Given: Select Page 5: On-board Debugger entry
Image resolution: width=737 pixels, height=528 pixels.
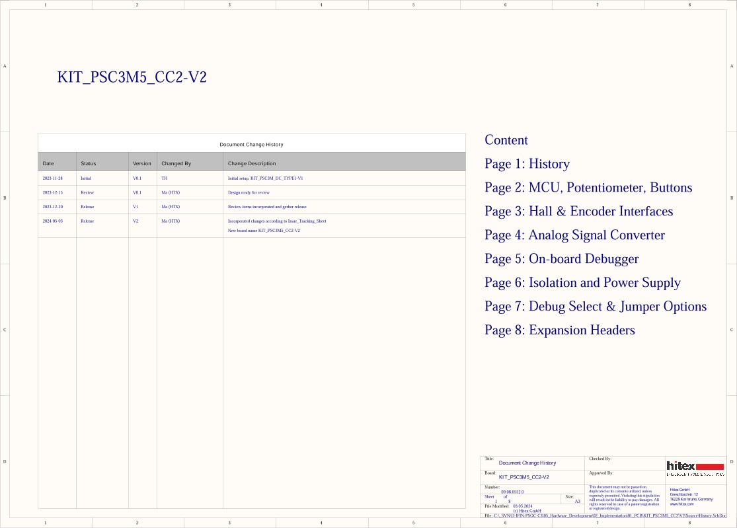Looking at the screenshot, I should point(561,259).
